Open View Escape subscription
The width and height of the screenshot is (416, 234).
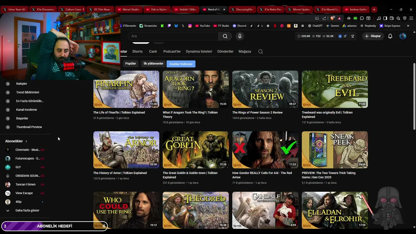(24, 193)
